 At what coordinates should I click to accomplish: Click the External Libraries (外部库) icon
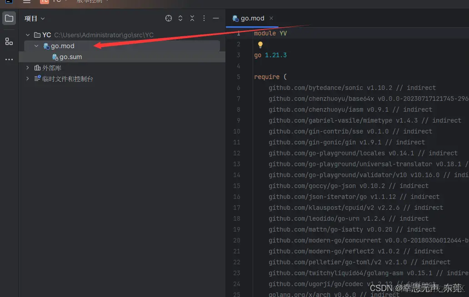37,68
